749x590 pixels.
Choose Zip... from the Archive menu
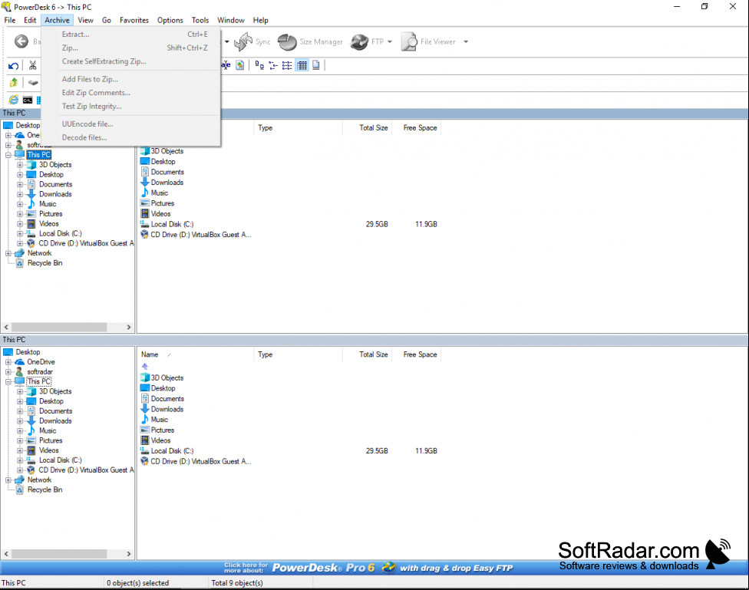pyautogui.click(x=131, y=48)
